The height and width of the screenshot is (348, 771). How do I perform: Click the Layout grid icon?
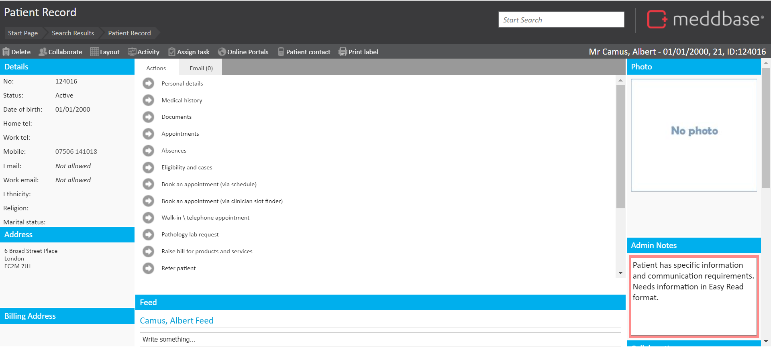coord(94,52)
